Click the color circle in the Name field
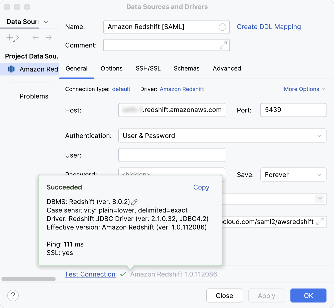Screen dimensions: 334x308 (222, 27)
